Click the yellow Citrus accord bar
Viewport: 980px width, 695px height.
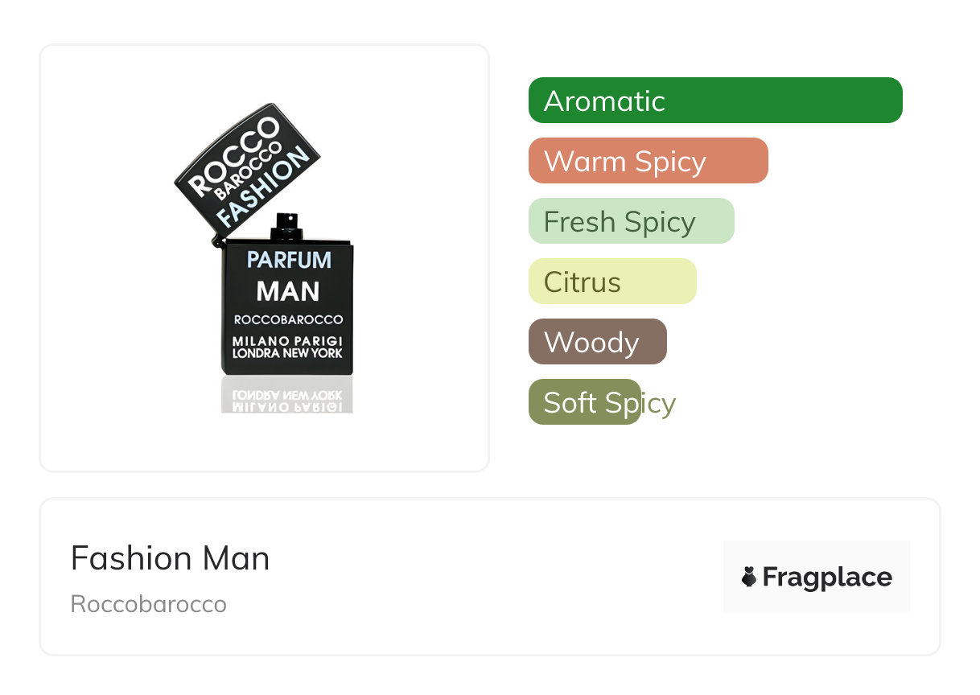pos(611,282)
